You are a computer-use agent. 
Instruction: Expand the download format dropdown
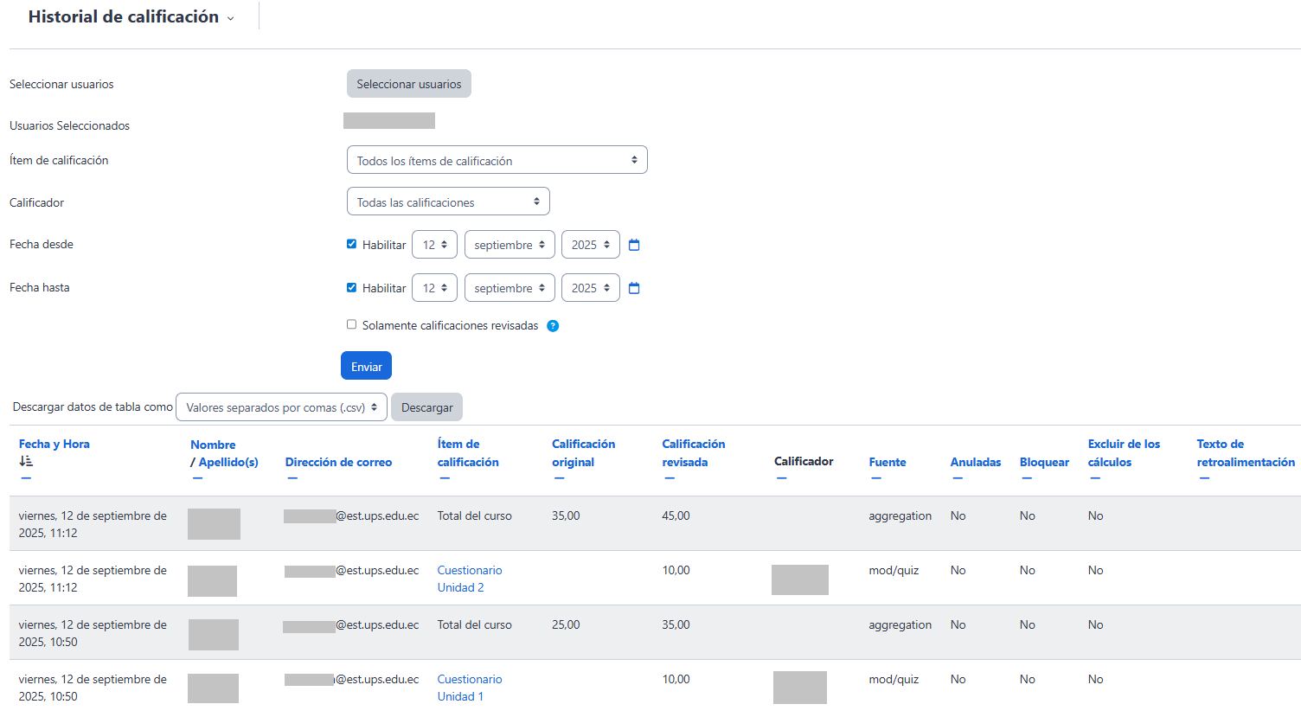pos(281,407)
